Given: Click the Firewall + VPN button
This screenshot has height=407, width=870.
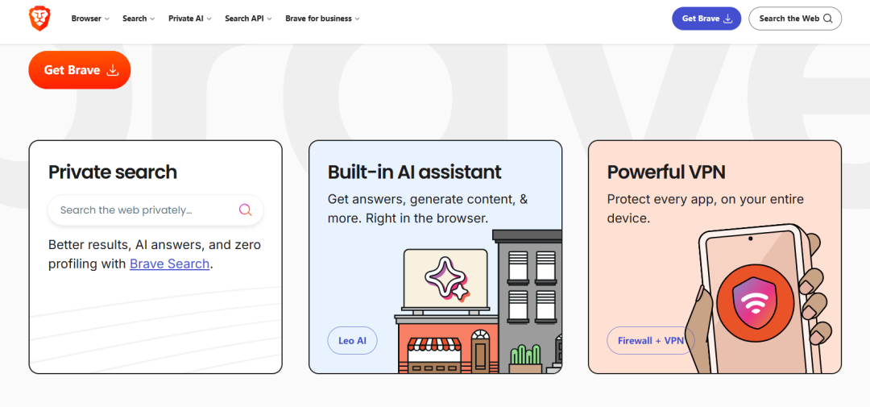Looking at the screenshot, I should 651,340.
